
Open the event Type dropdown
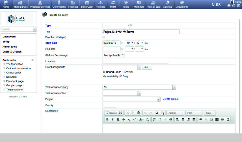pos(116,25)
